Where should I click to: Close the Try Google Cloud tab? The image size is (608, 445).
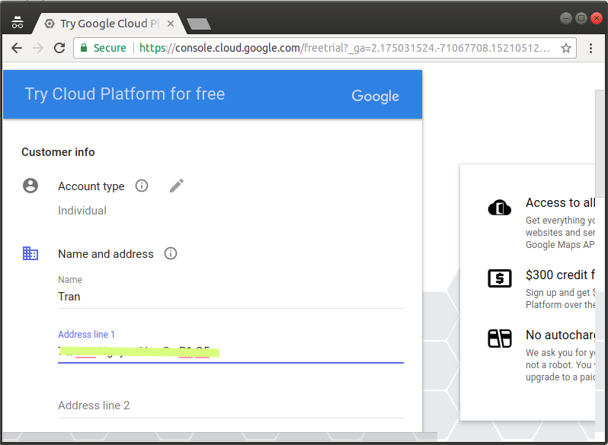tap(170, 24)
